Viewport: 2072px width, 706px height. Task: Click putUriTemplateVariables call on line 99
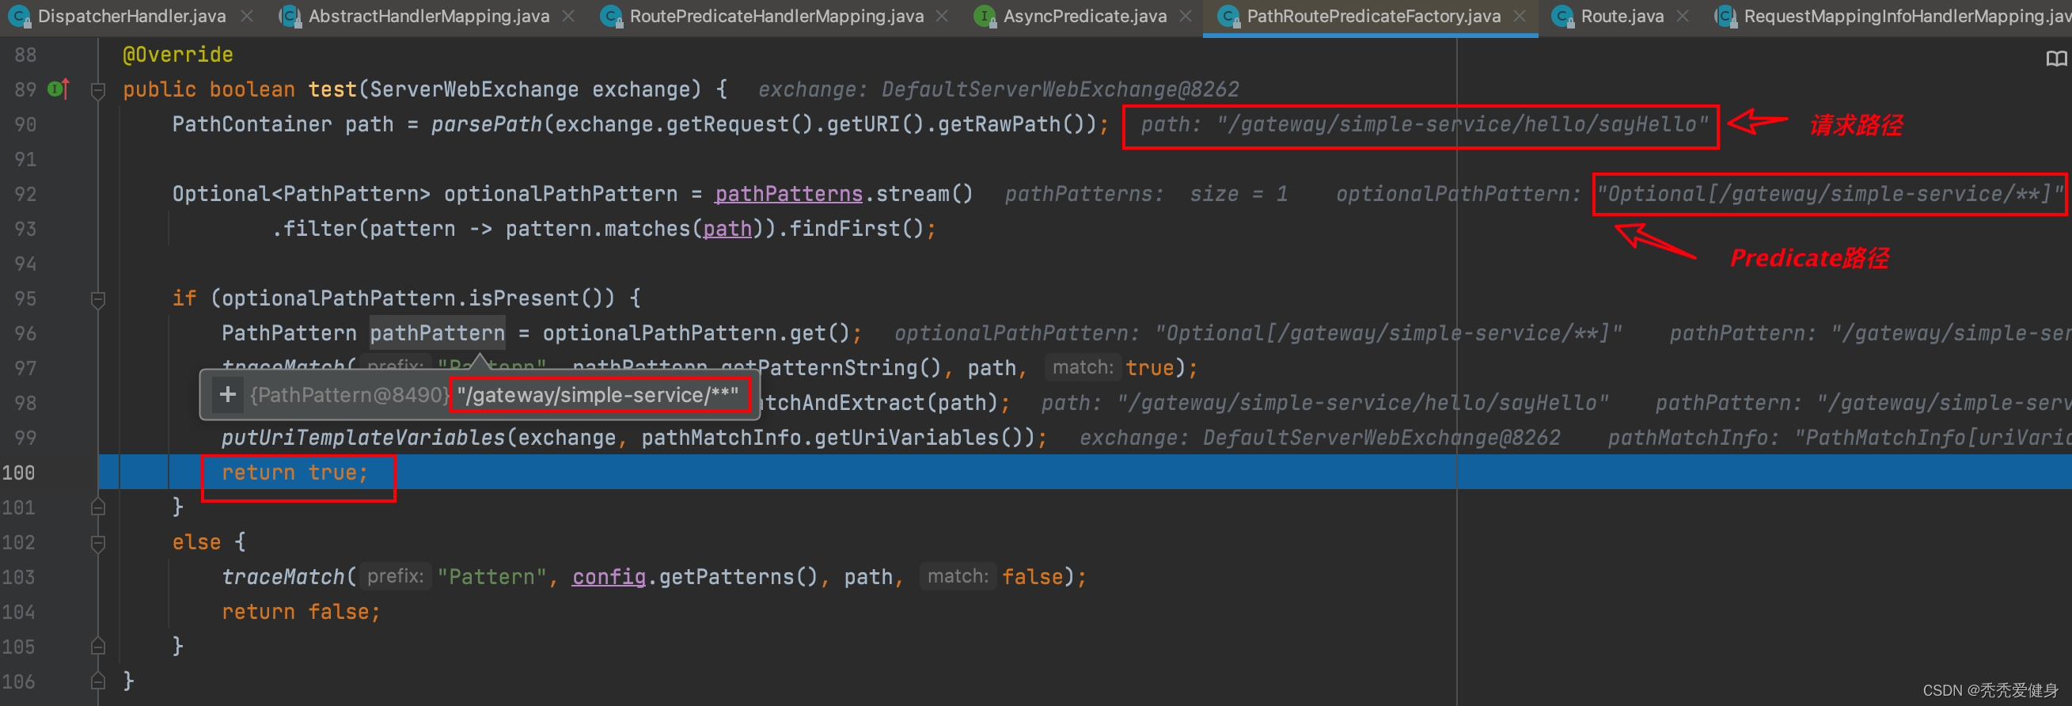[x=362, y=438]
